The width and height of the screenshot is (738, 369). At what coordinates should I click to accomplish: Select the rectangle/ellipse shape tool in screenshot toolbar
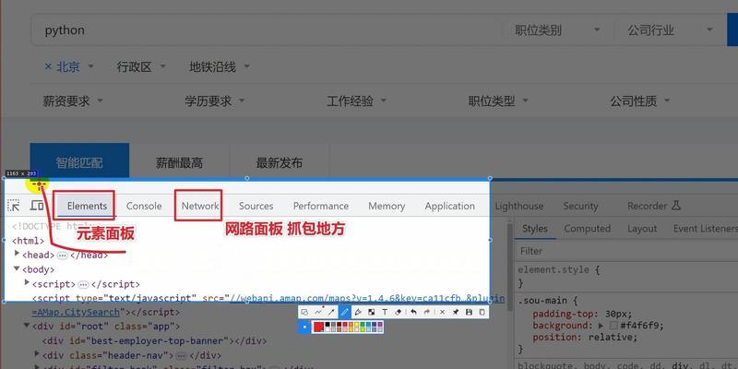point(304,312)
